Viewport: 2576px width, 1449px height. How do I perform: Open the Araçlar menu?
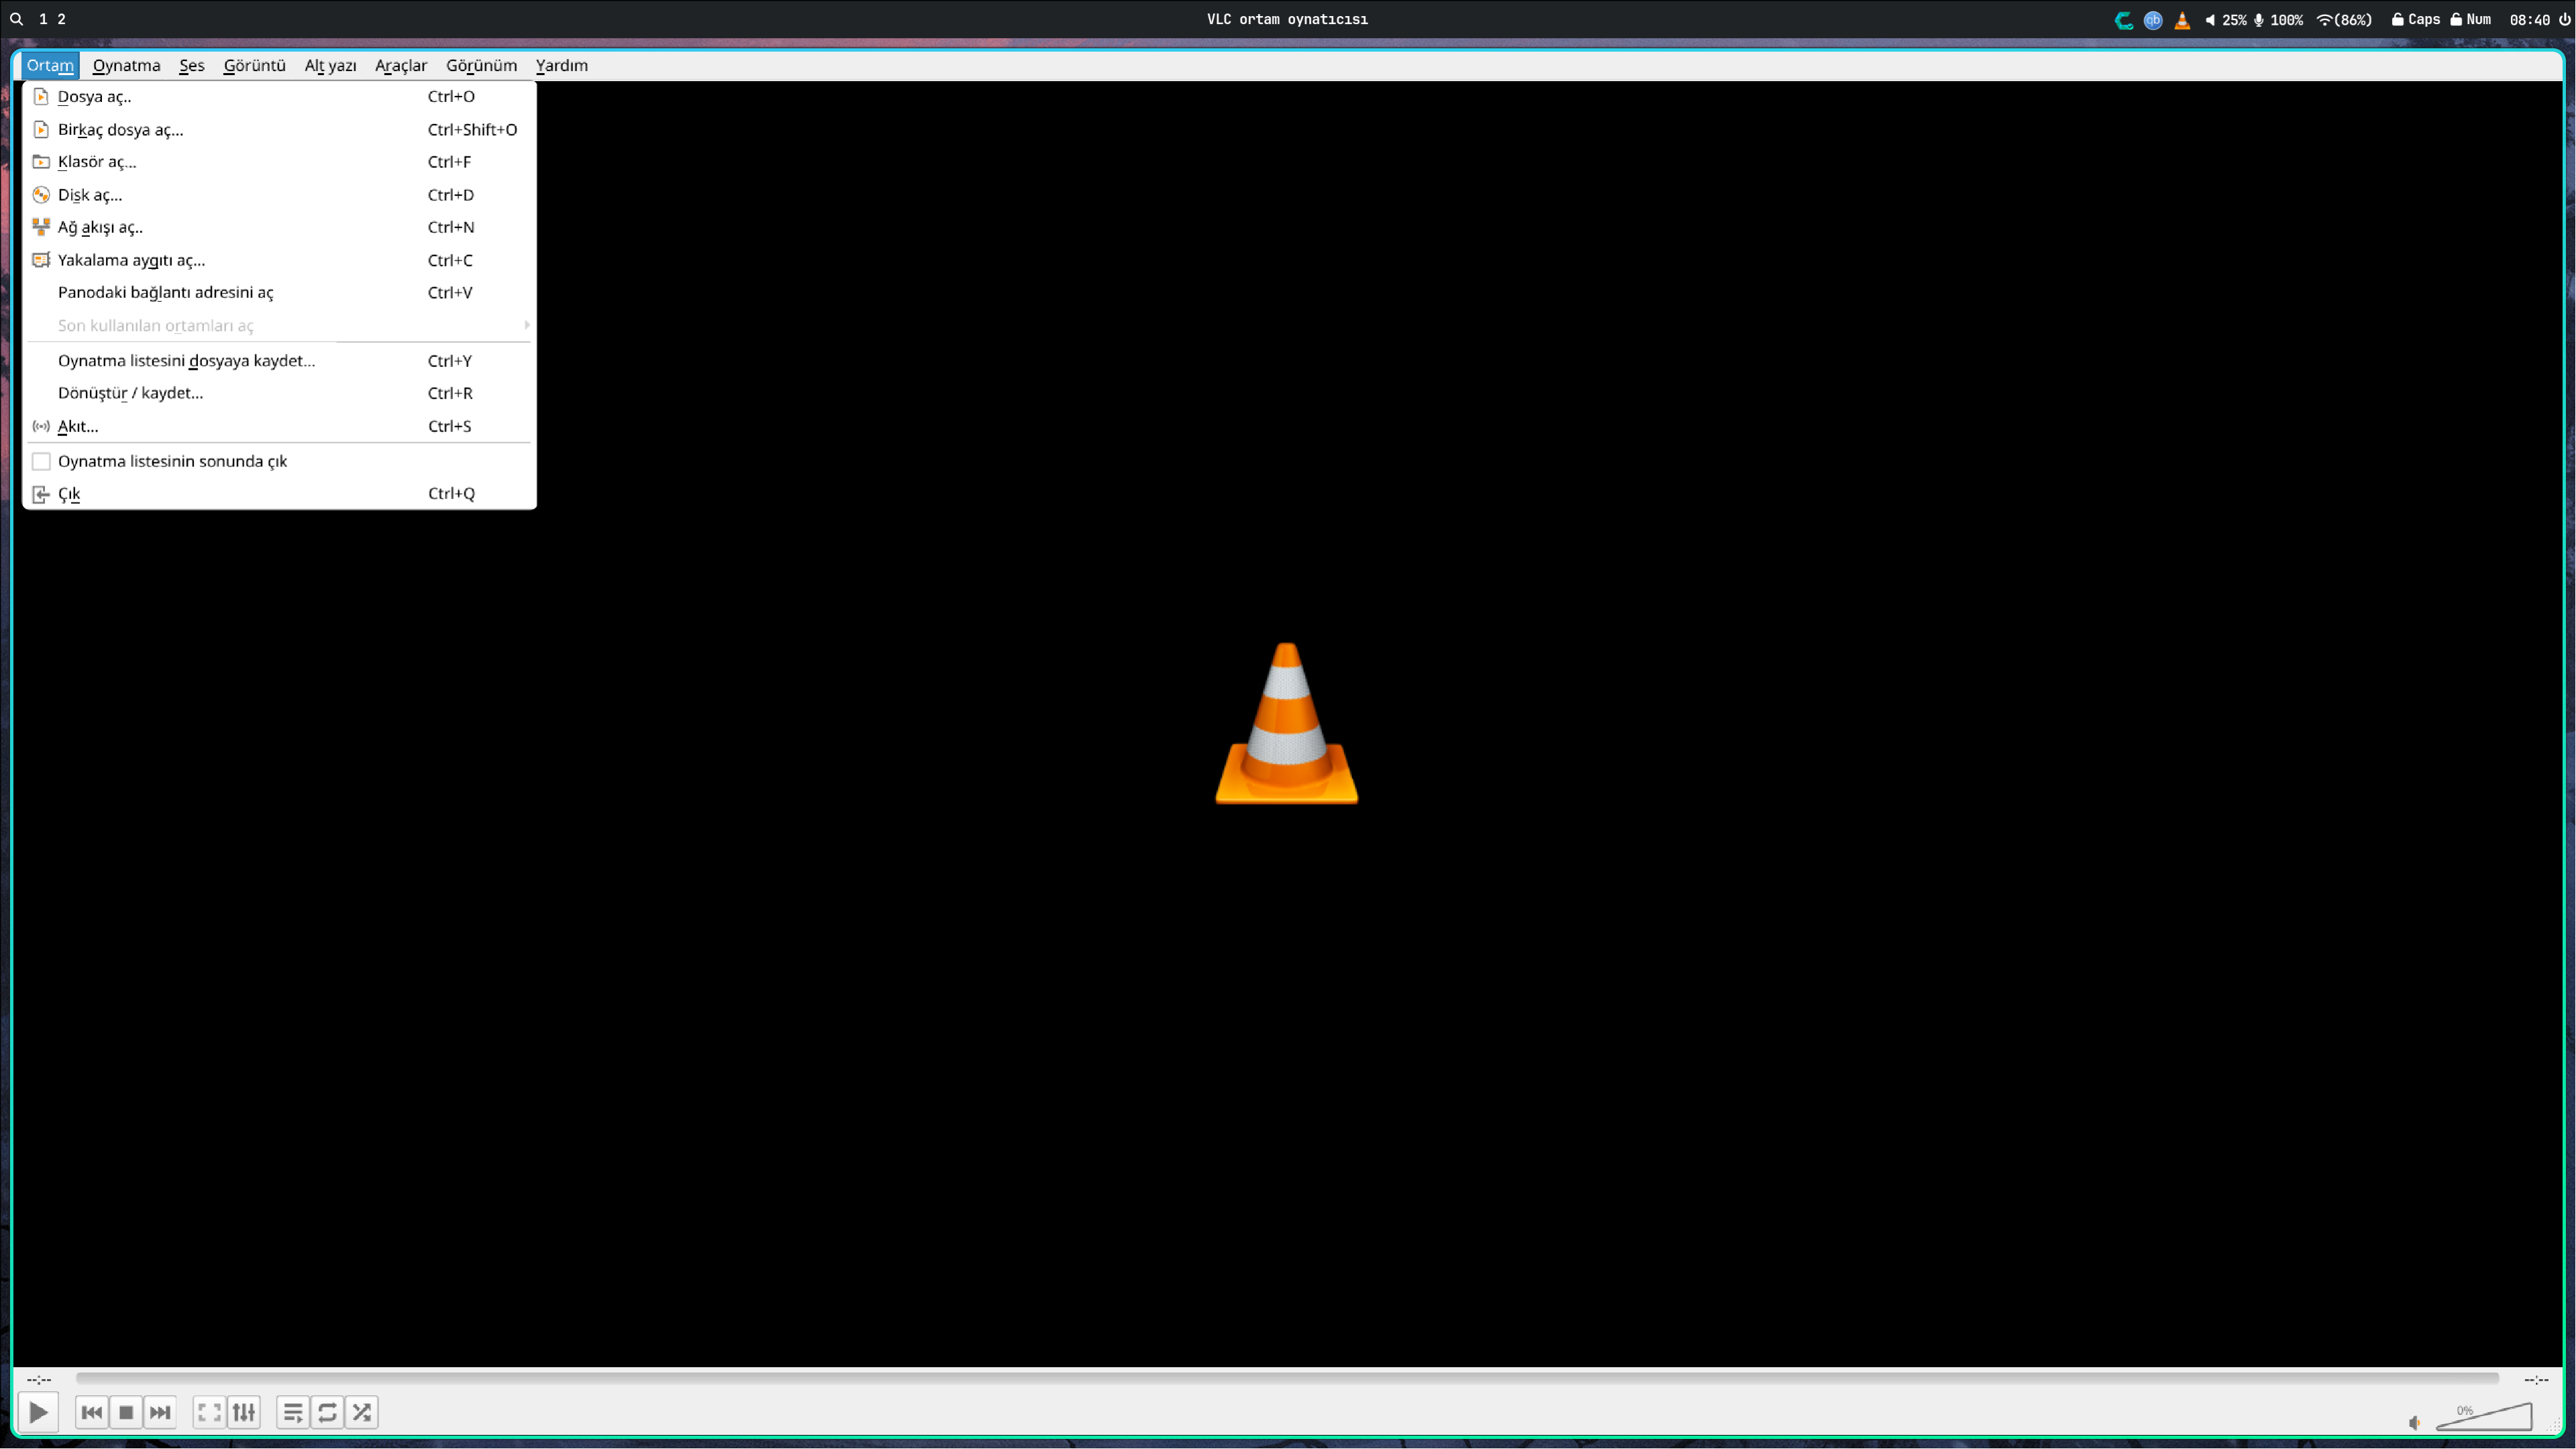401,65
